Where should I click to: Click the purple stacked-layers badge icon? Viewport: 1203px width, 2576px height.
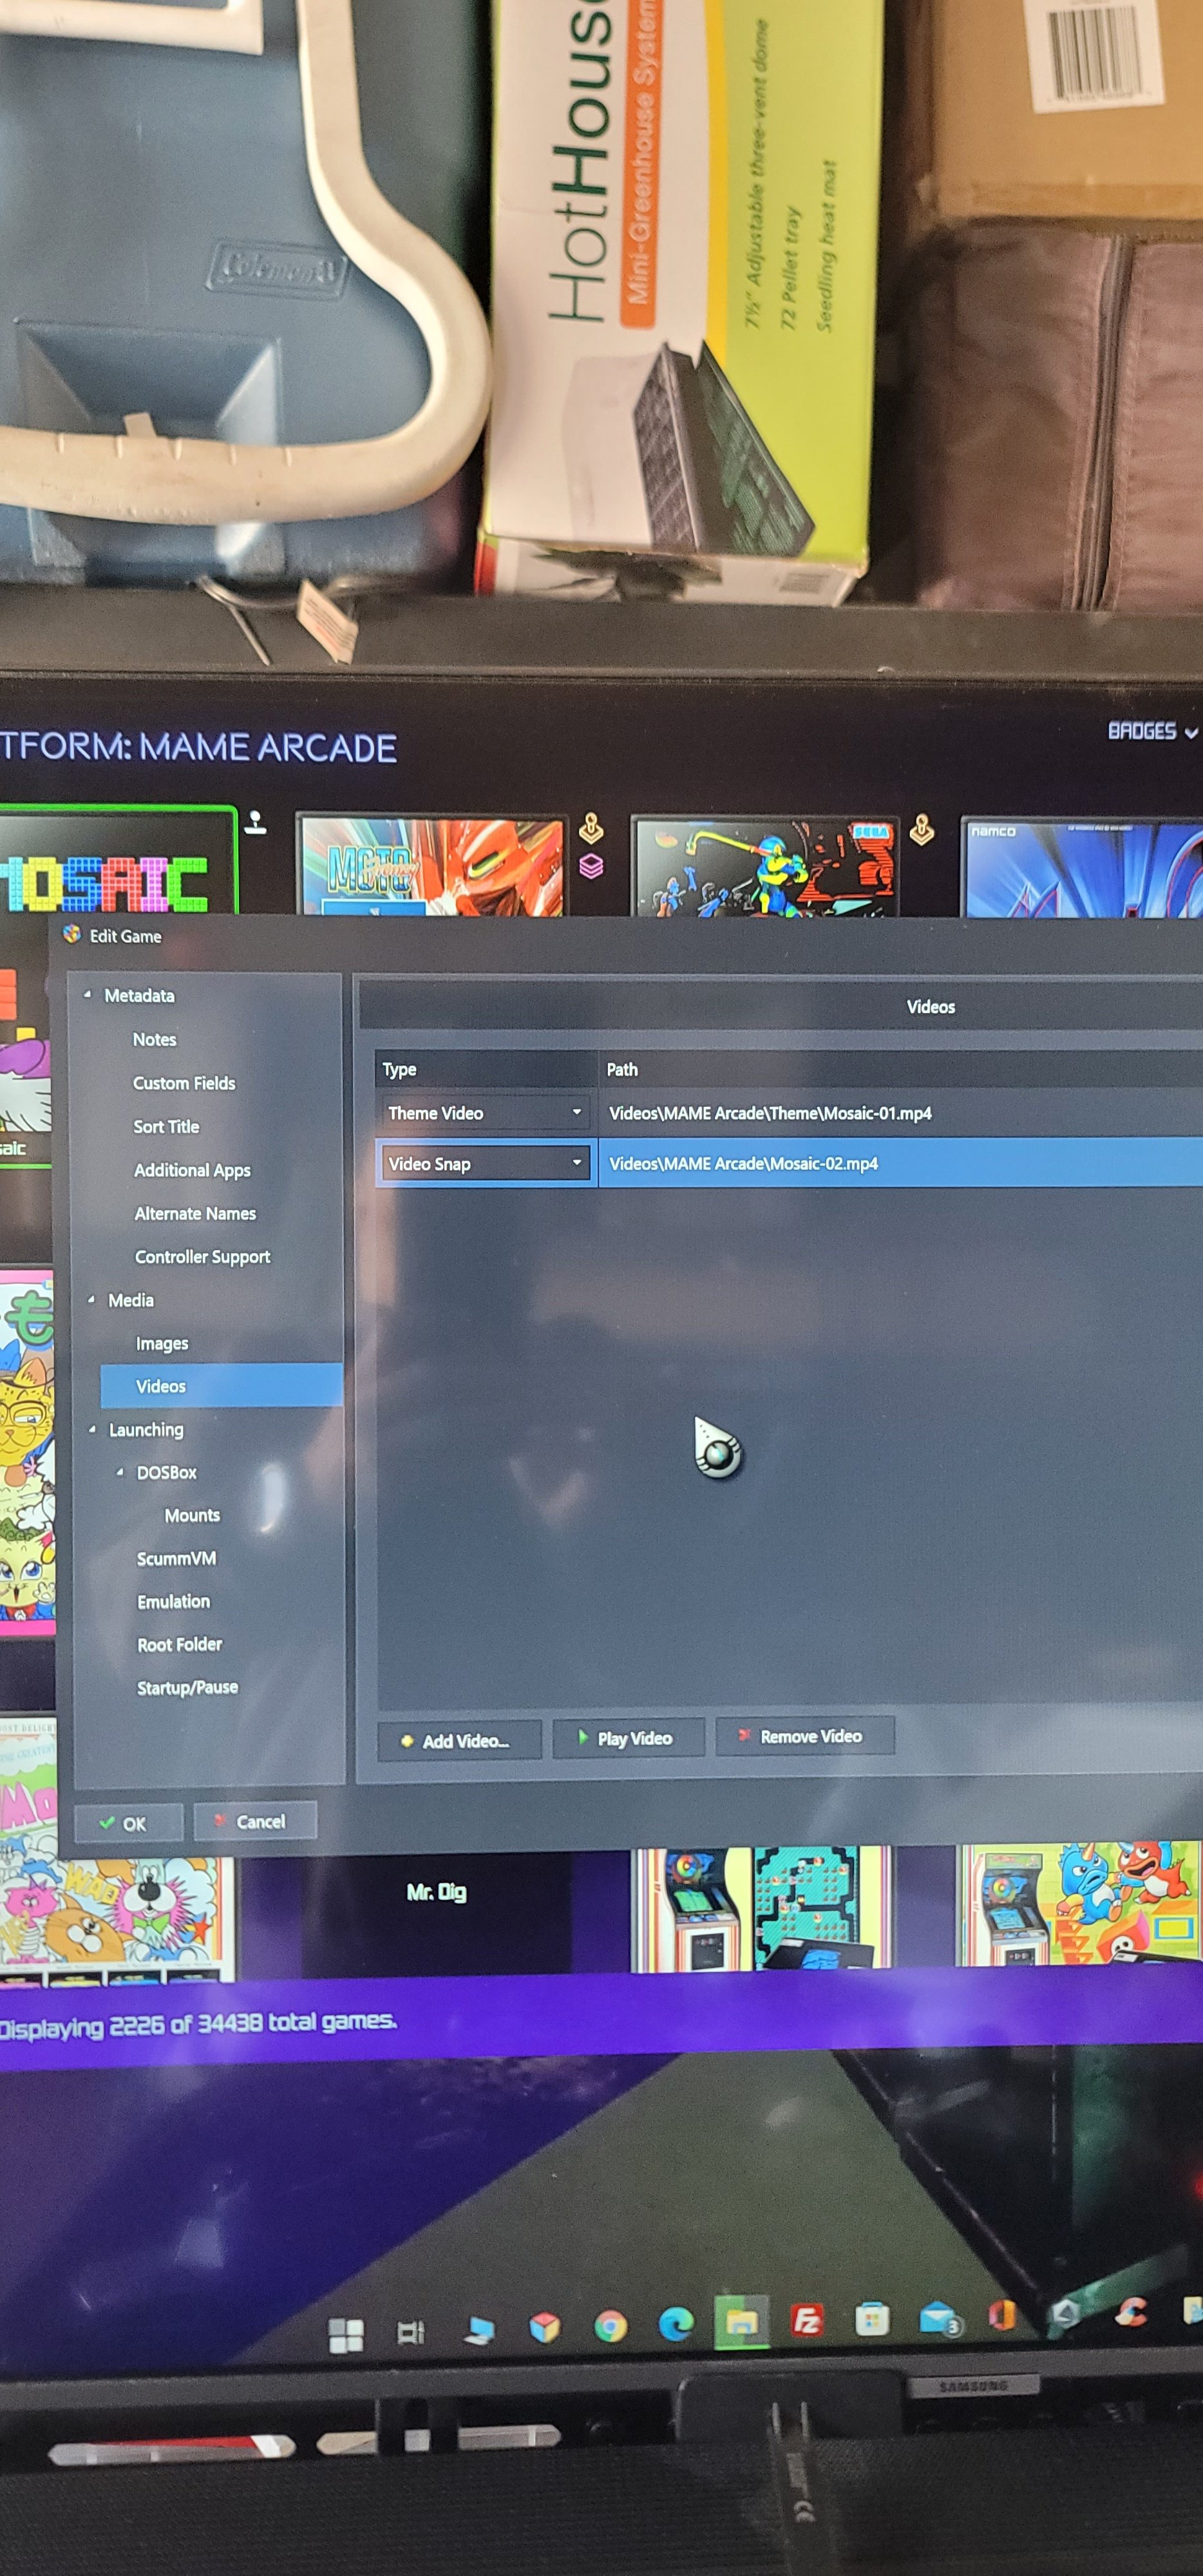[x=591, y=866]
